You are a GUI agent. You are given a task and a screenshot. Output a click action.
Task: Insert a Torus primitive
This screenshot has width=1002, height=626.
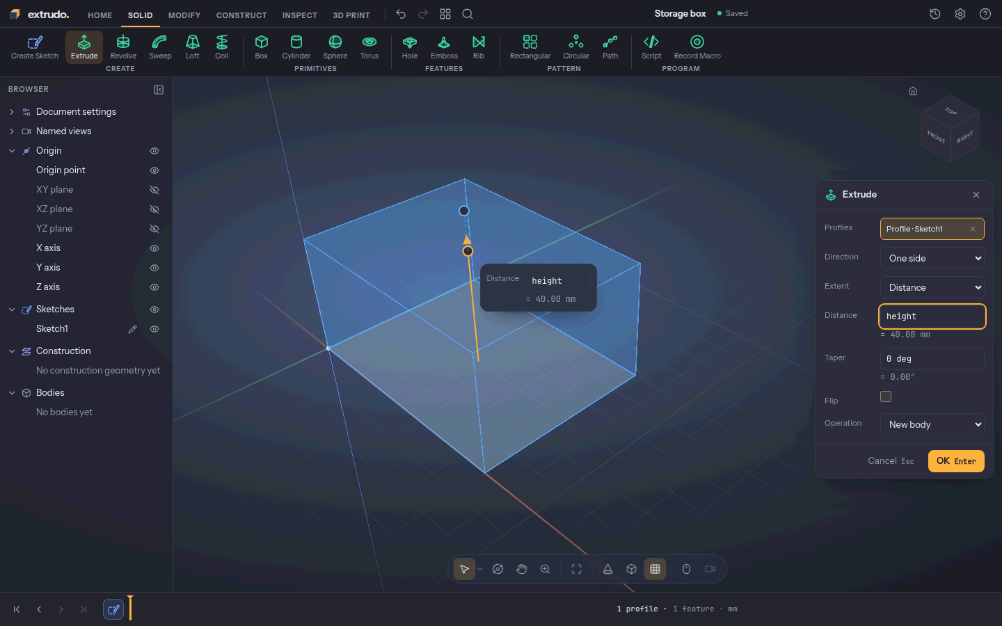point(369,47)
